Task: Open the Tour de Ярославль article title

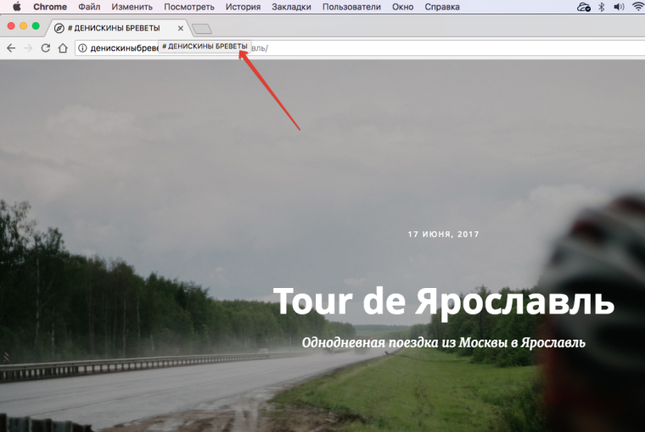Action: pos(444,302)
